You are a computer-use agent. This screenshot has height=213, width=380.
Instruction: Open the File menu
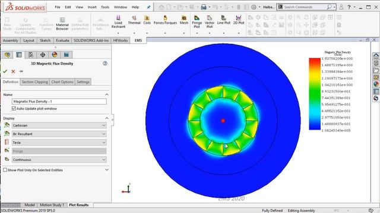(58, 7)
